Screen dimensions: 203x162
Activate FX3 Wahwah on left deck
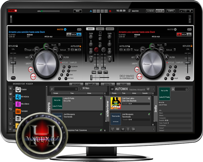[55, 49]
